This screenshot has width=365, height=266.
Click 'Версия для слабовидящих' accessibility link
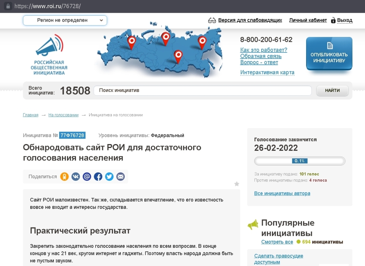tap(250, 20)
